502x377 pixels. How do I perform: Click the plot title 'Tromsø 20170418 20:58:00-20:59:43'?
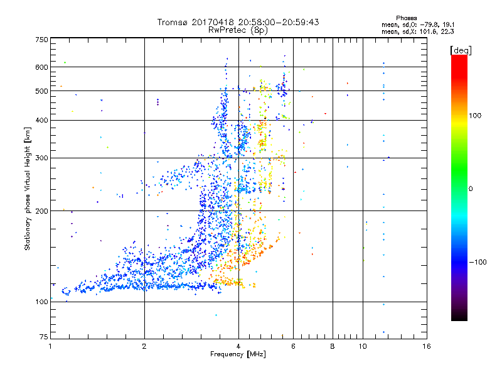(238, 22)
